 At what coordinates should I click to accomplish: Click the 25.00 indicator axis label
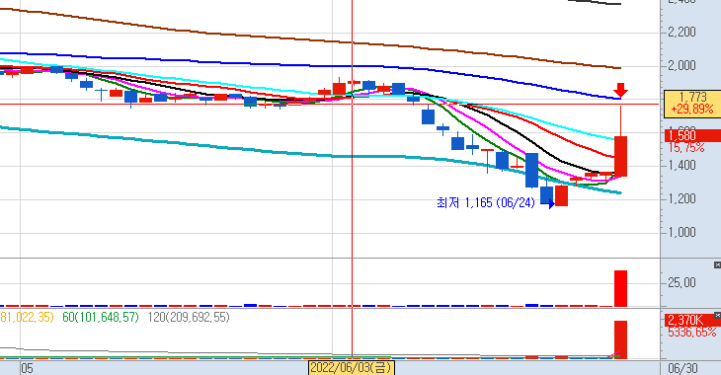[681, 282]
